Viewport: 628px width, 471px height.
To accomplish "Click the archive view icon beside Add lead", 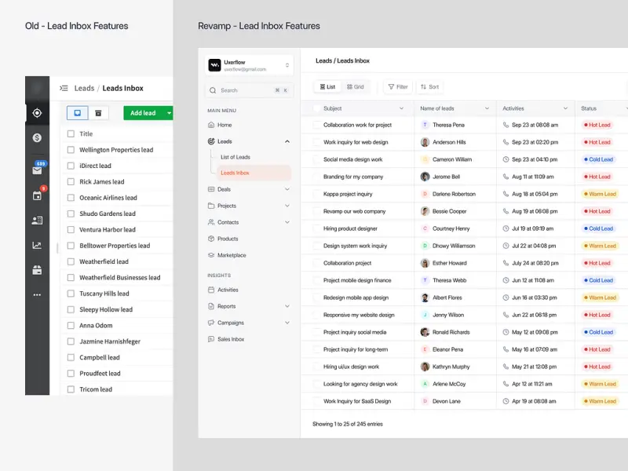I will pos(98,113).
